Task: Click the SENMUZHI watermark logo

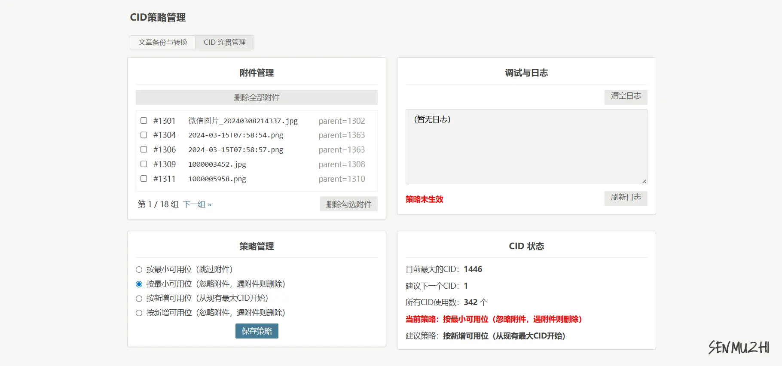Action: pyautogui.click(x=739, y=347)
